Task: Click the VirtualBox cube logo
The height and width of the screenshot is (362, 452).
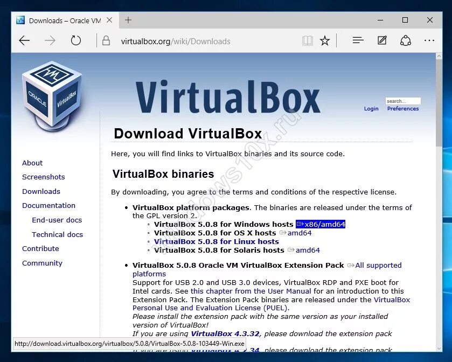Action: click(52, 96)
